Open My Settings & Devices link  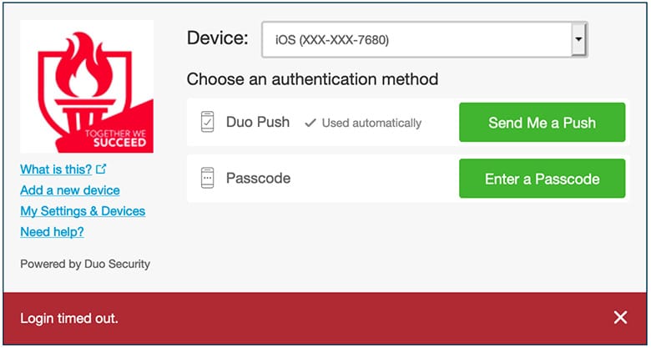pos(83,211)
